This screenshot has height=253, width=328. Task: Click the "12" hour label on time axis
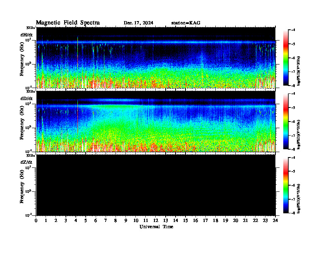click(x=156, y=221)
